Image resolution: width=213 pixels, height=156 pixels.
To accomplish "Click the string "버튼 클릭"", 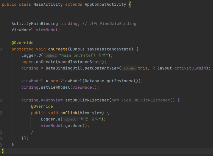I will (90, 119).
